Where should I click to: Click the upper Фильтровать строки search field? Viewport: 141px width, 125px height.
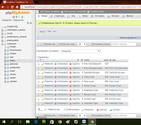[124, 44]
